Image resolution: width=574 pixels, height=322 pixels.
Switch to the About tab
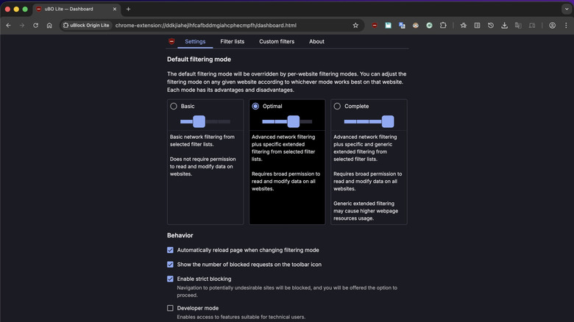pos(316,41)
